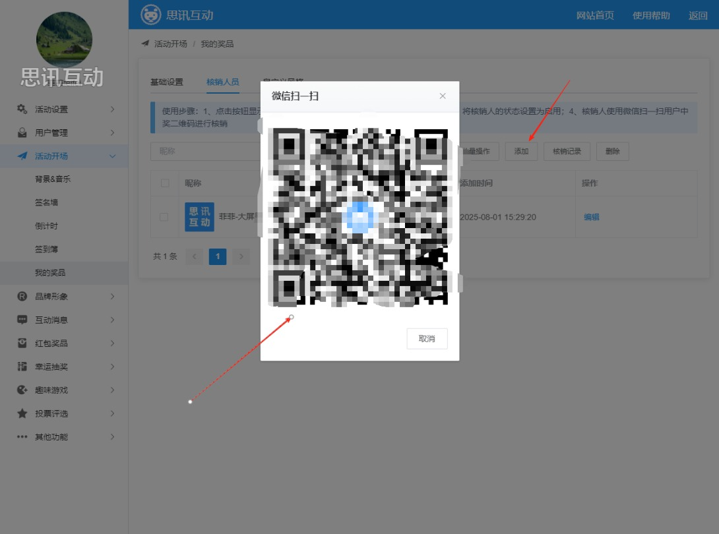
Task: Expand the 投票评选 menu chevron
Action: click(x=112, y=413)
